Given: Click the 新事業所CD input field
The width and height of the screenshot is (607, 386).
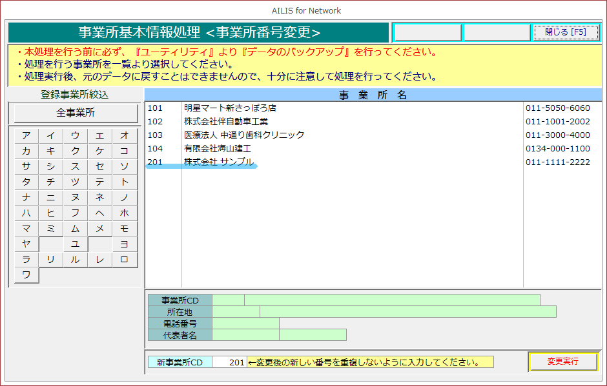Looking at the screenshot, I should click(x=229, y=362).
